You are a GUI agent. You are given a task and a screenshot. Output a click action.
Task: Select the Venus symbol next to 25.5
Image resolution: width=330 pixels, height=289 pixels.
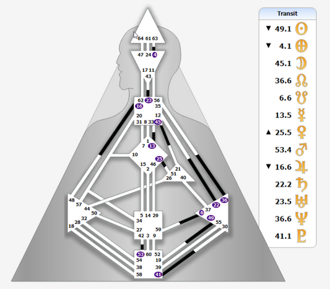coord(302,132)
